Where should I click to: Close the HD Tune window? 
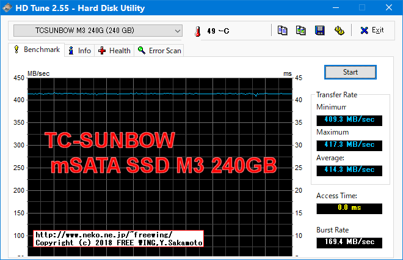(389, 8)
